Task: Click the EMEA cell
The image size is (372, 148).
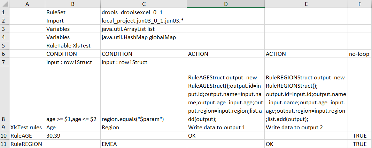Action: 143,144
